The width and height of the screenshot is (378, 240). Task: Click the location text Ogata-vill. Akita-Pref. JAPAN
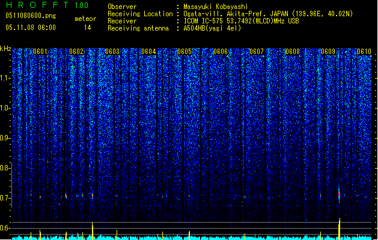(x=236, y=14)
